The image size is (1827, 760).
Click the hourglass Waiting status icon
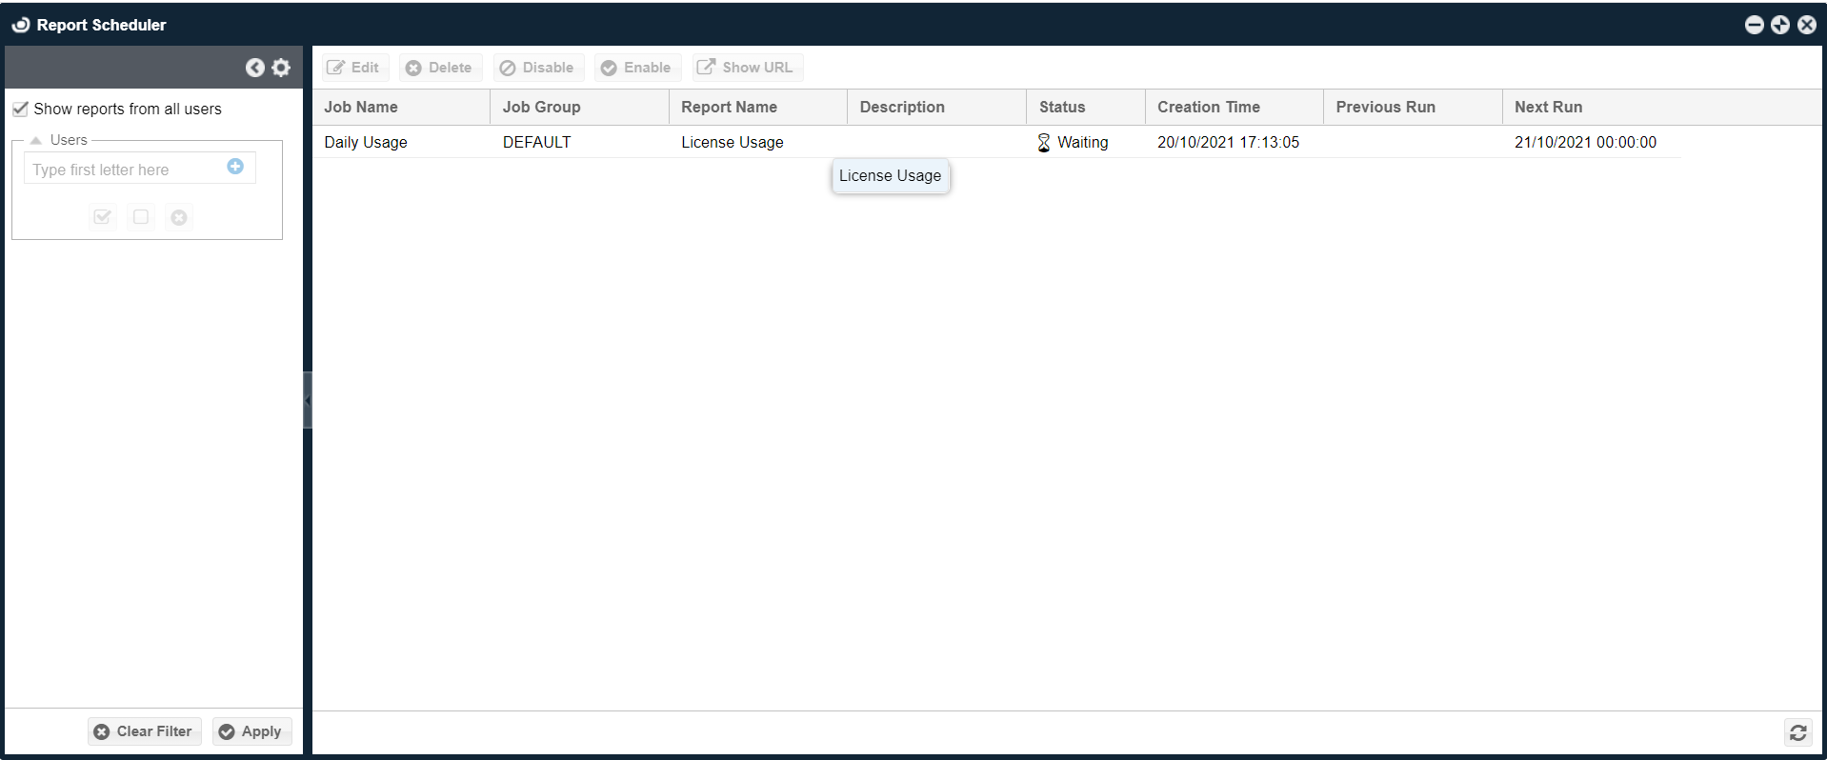pos(1044,143)
